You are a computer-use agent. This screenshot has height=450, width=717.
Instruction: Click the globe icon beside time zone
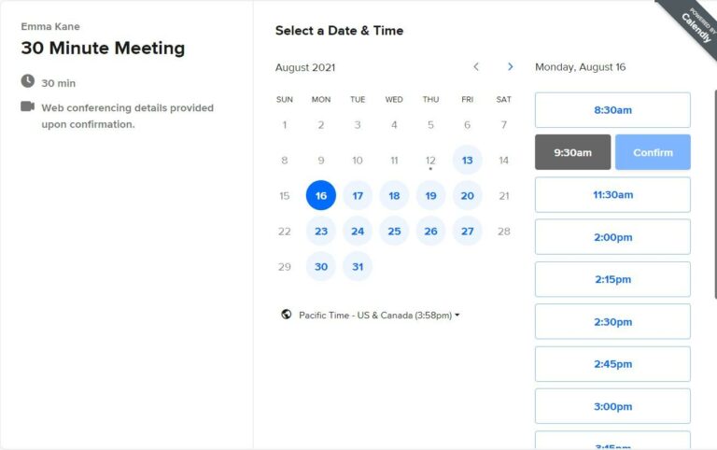point(287,315)
